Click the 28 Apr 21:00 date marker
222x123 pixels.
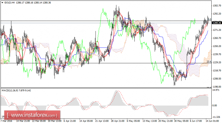point(117,121)
